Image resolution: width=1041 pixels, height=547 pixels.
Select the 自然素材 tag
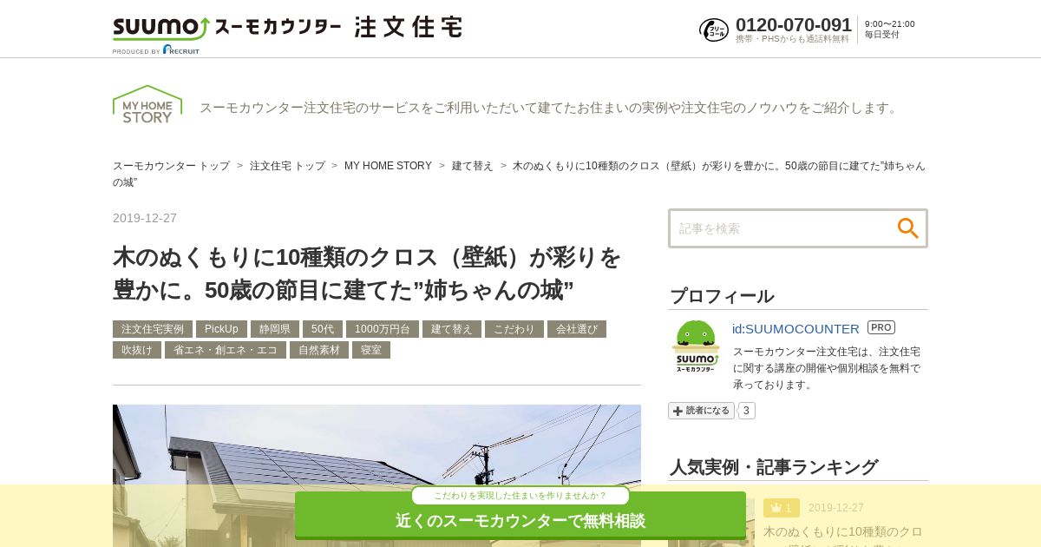(319, 350)
